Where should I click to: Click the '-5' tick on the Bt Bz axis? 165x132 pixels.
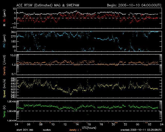pos(14,23)
